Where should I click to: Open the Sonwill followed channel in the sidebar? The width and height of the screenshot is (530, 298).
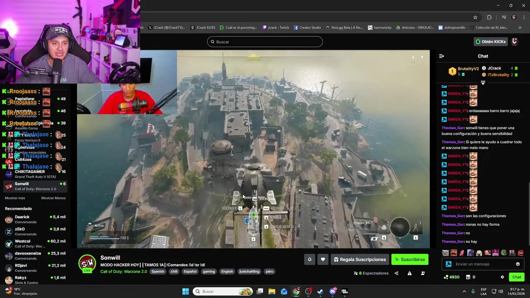click(35, 186)
